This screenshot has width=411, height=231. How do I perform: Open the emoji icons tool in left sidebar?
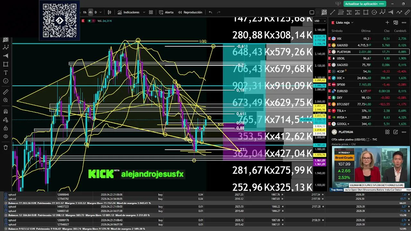5,81
